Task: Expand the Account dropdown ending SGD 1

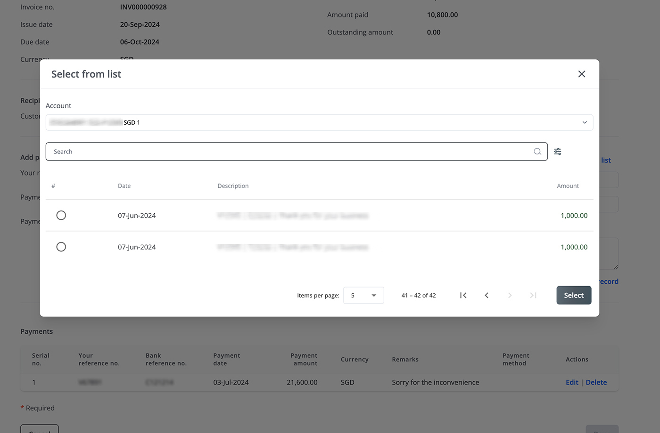Action: (319, 122)
